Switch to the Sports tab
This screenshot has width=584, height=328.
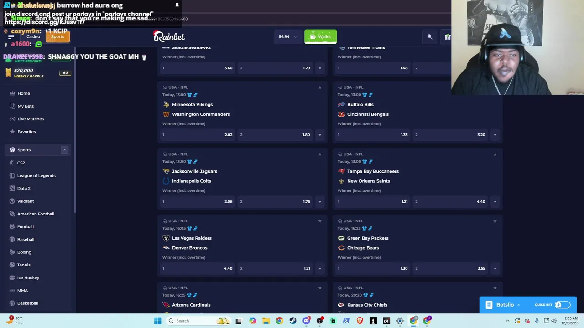tap(57, 37)
